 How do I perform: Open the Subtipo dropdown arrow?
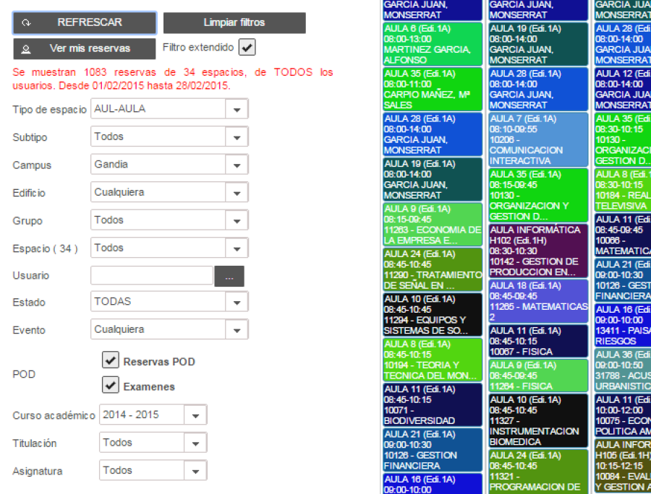(237, 137)
